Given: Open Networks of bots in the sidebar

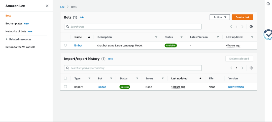Looking at the screenshot, I should tap(16, 31).
